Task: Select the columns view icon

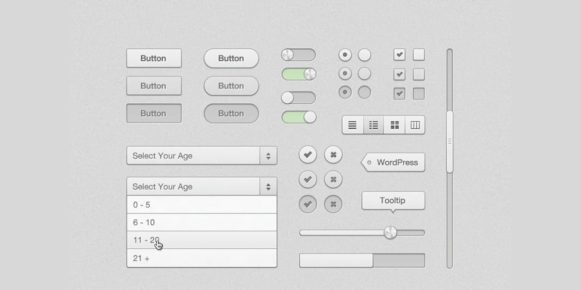Action: (x=415, y=125)
